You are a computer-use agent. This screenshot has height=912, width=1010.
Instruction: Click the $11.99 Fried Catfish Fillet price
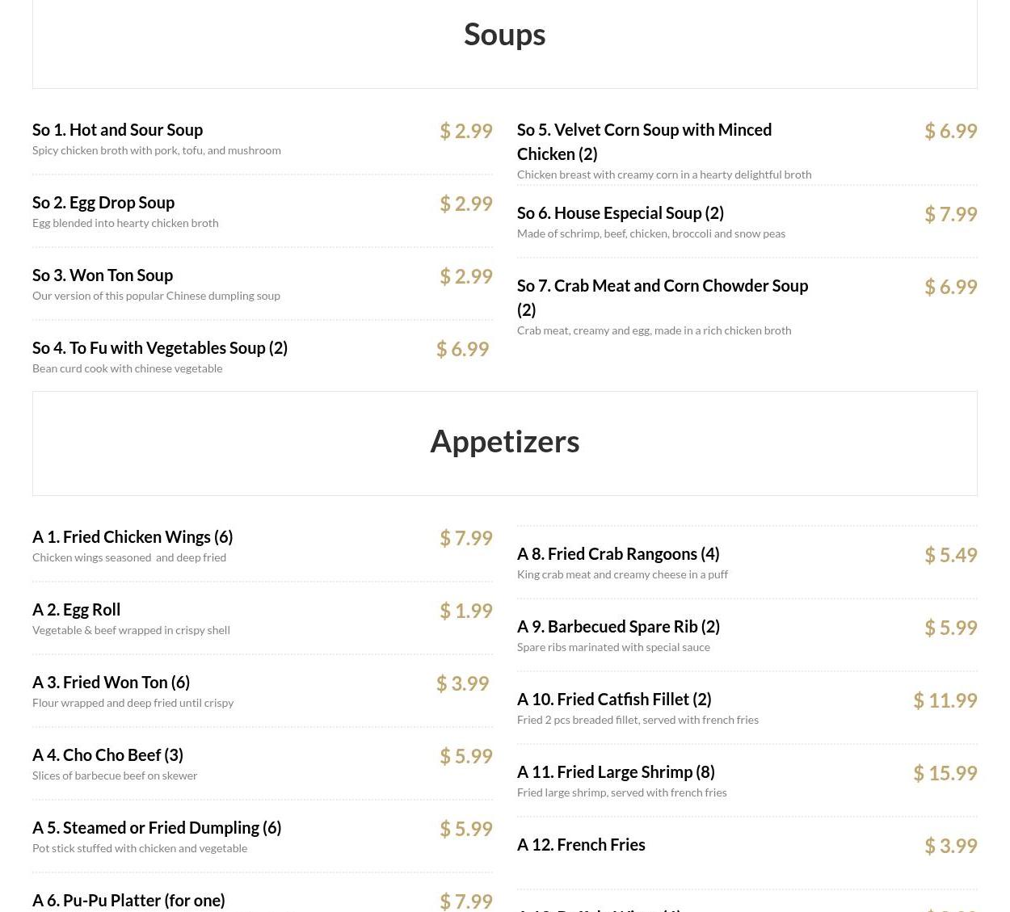point(945,700)
